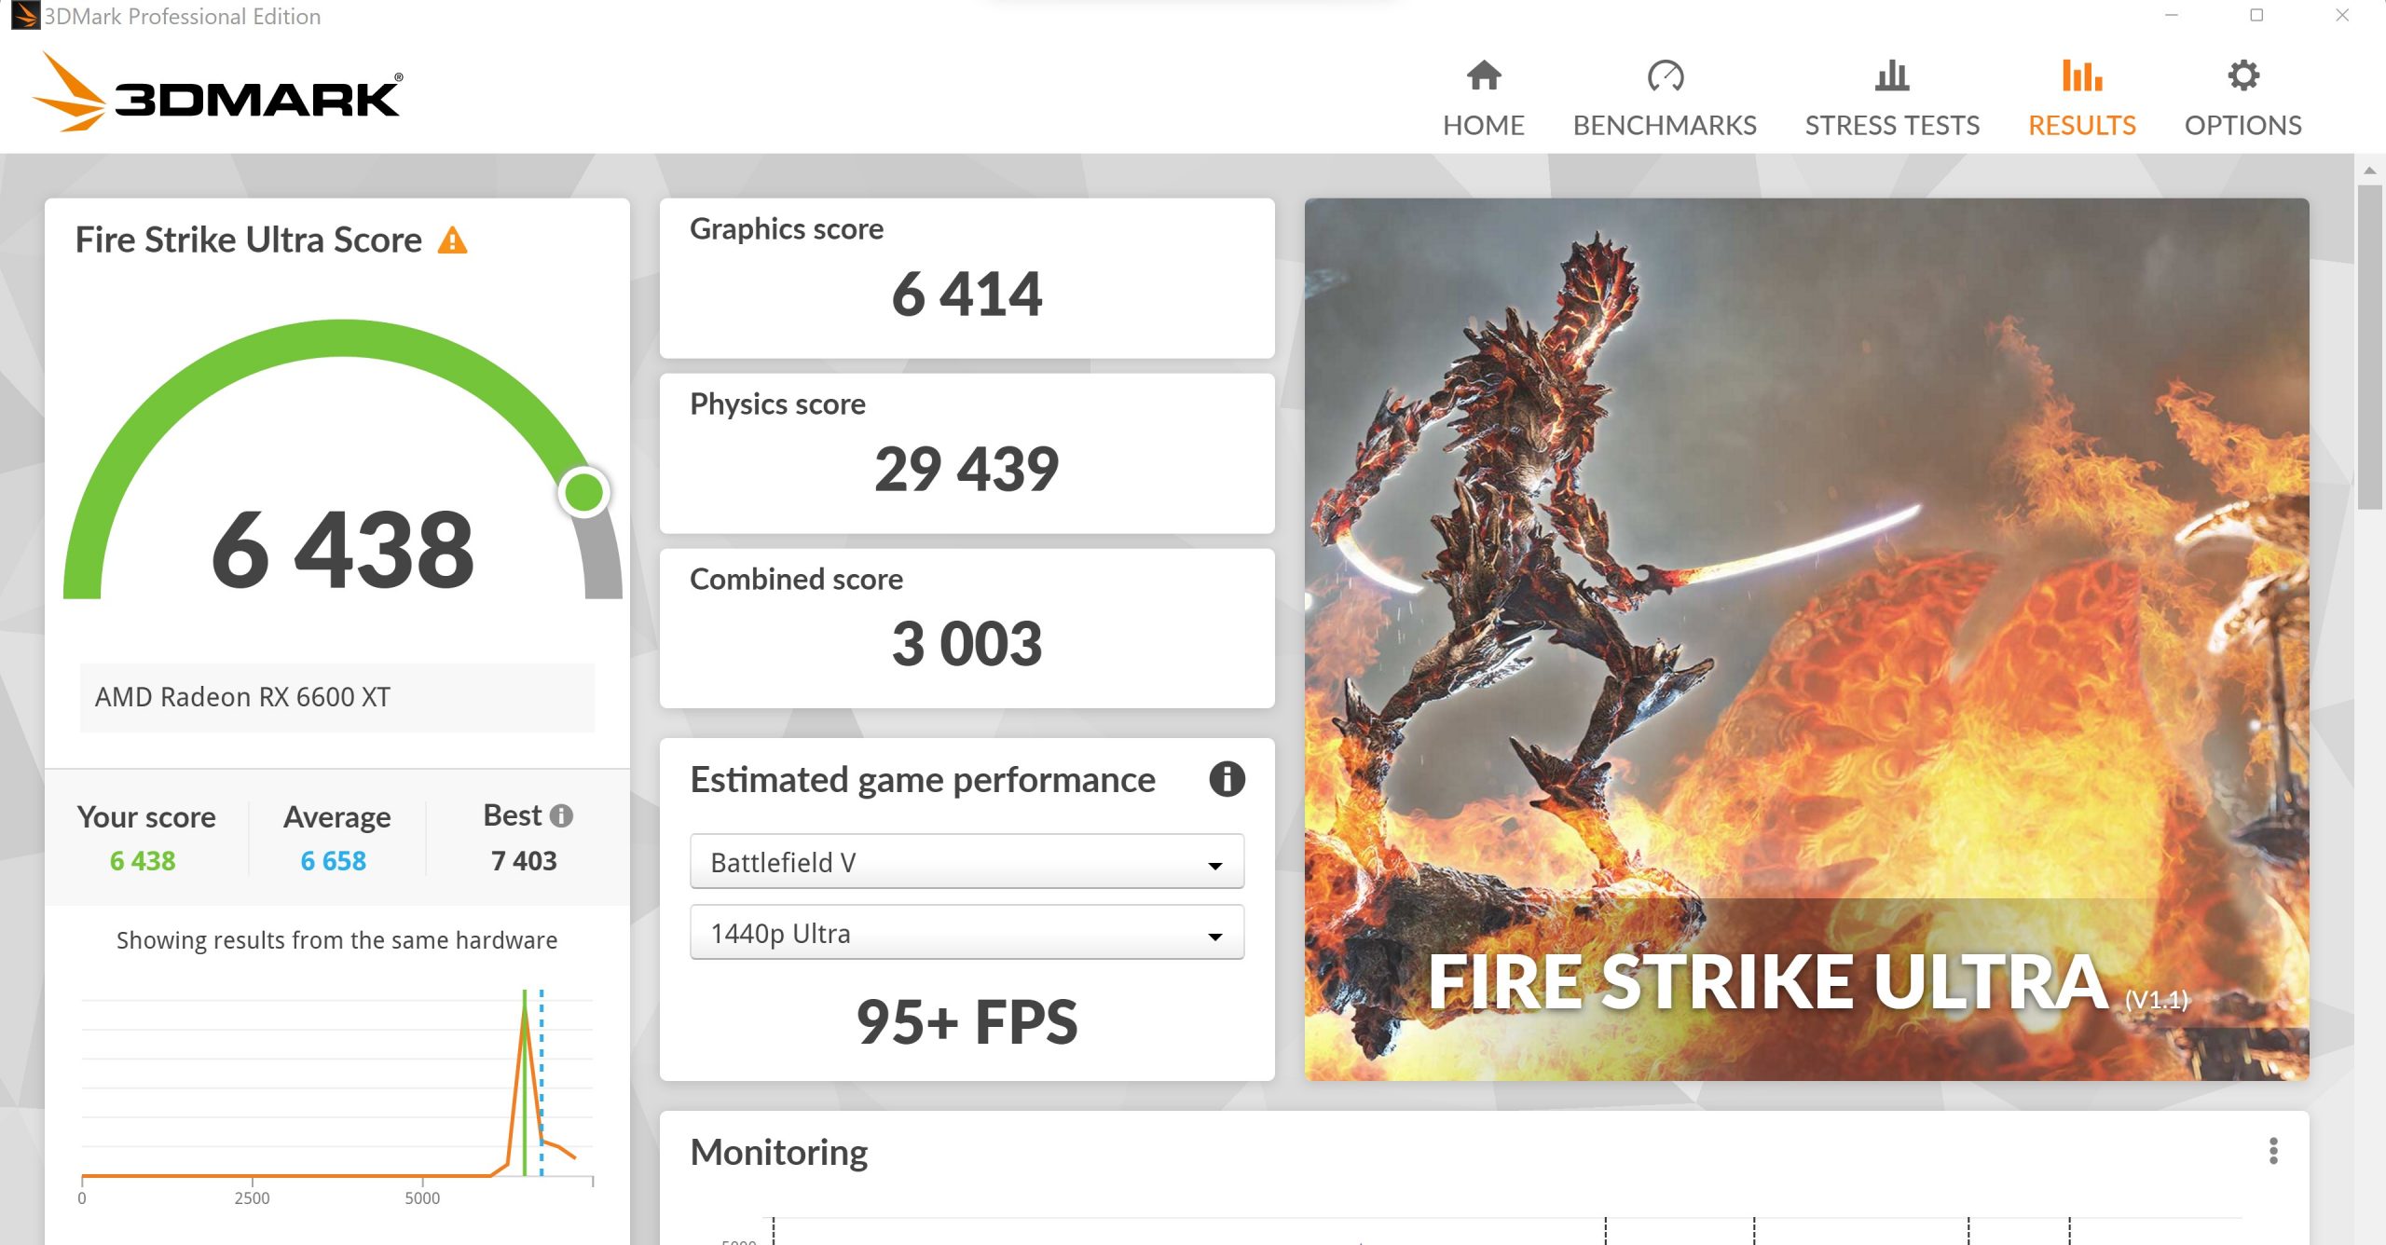The width and height of the screenshot is (2386, 1245).
Task: Click the info icon beside Best score
Action: (561, 815)
